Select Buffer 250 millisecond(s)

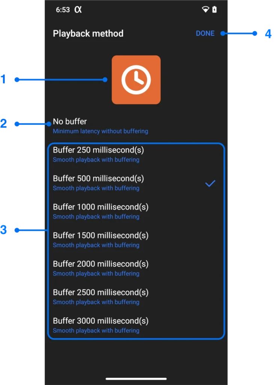pos(98,150)
